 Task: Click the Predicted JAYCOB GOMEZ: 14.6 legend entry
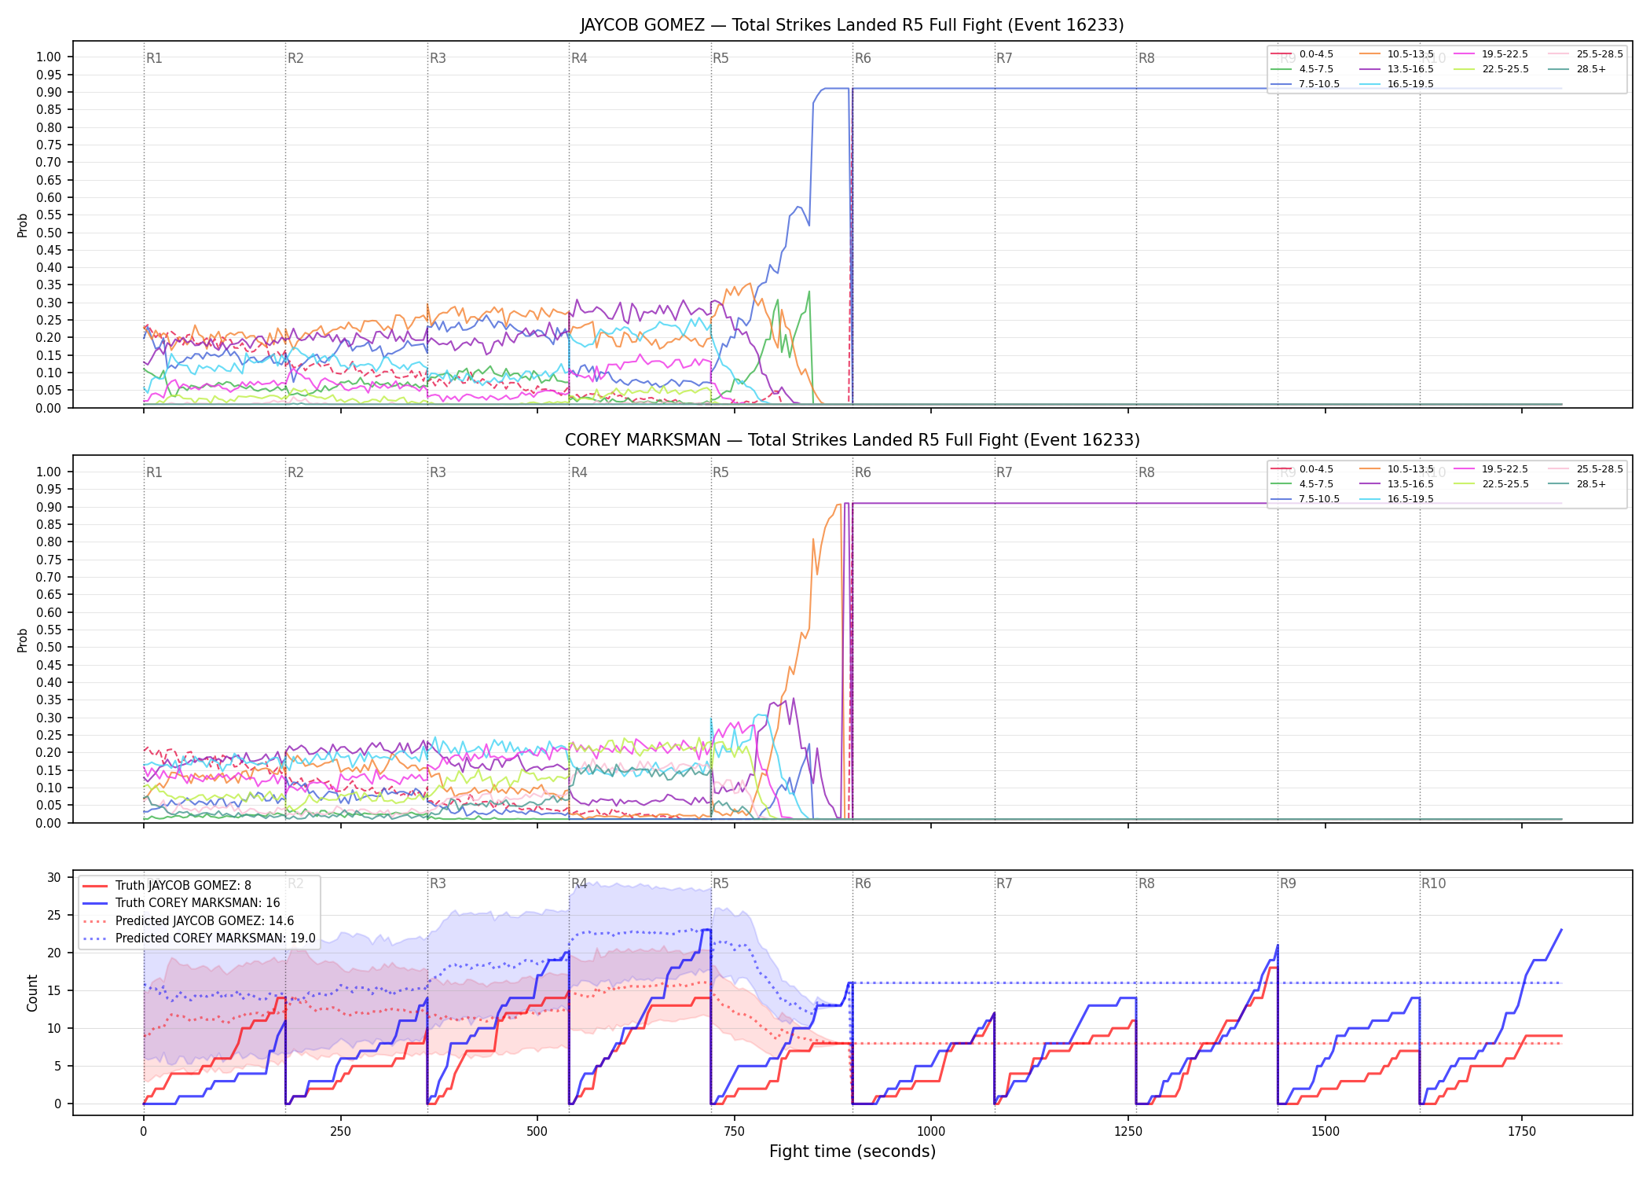coord(188,920)
